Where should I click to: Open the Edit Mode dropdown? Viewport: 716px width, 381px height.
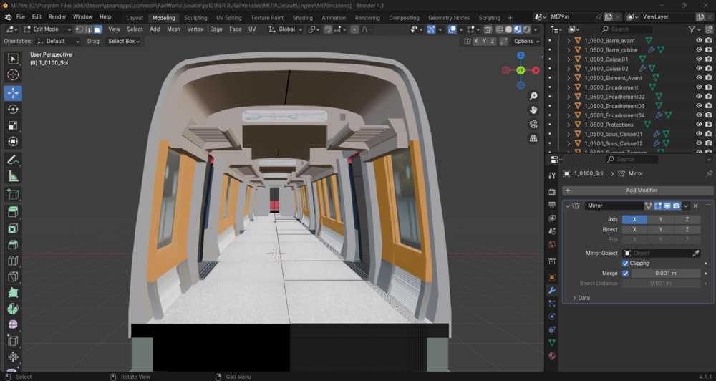(47, 29)
